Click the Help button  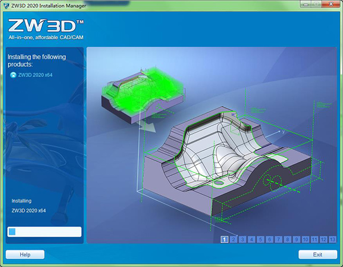point(25,254)
